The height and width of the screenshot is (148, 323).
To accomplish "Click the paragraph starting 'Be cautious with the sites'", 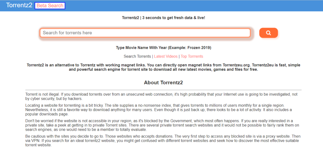I will (162, 140).
